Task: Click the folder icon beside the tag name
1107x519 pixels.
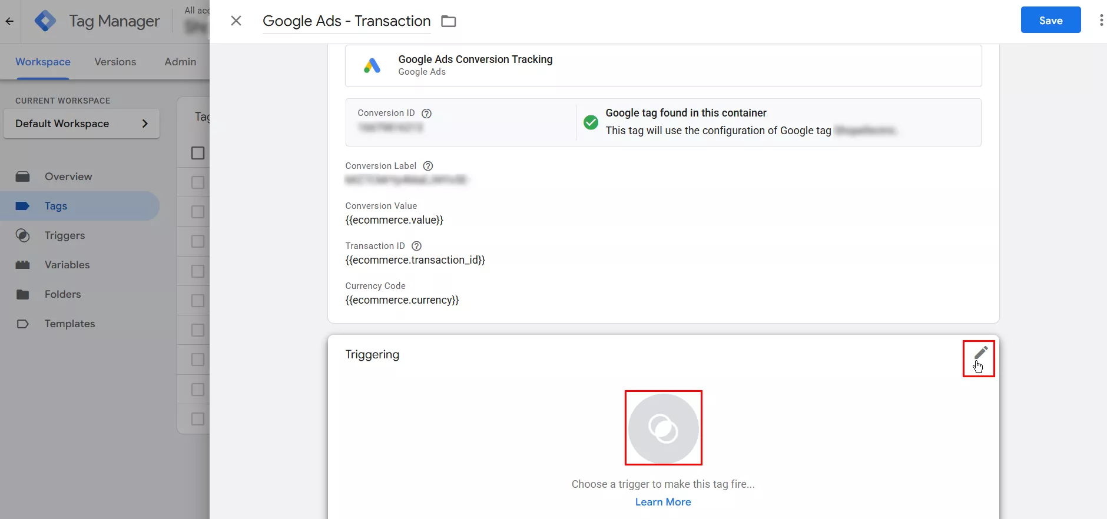Action: pos(449,21)
